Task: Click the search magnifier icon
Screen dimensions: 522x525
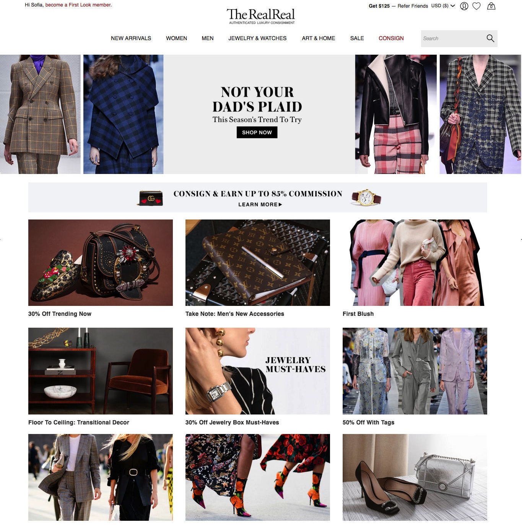Action: tap(490, 38)
